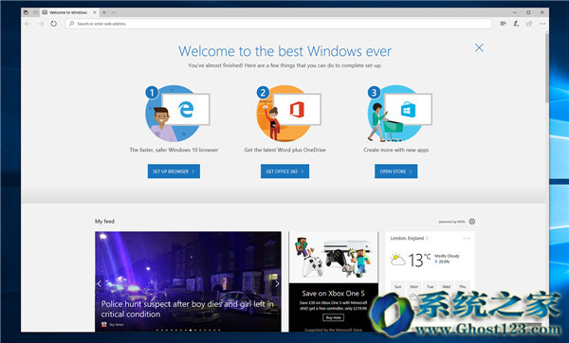Click the OPEN STORE button
This screenshot has height=343, width=569.
point(395,171)
